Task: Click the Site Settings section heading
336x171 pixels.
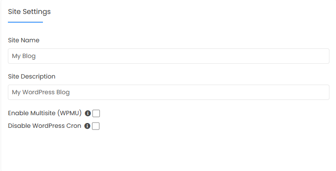Action: (29, 11)
